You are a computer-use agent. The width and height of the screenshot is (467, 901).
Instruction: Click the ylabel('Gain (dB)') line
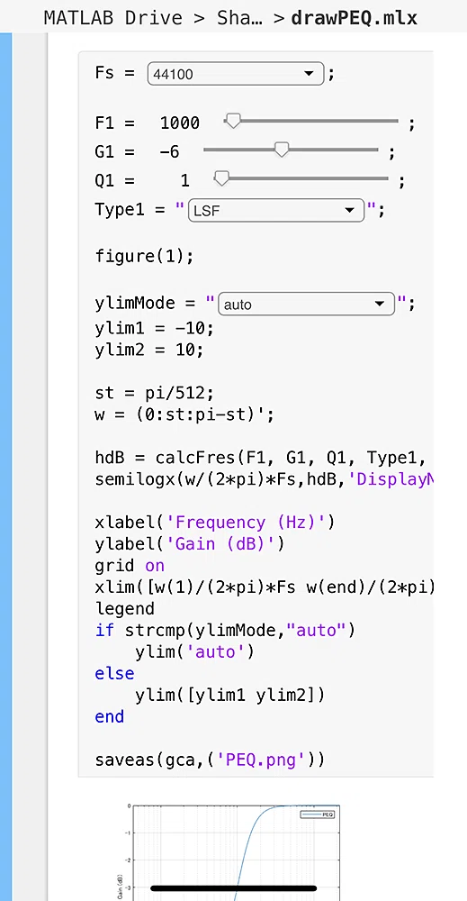point(190,543)
